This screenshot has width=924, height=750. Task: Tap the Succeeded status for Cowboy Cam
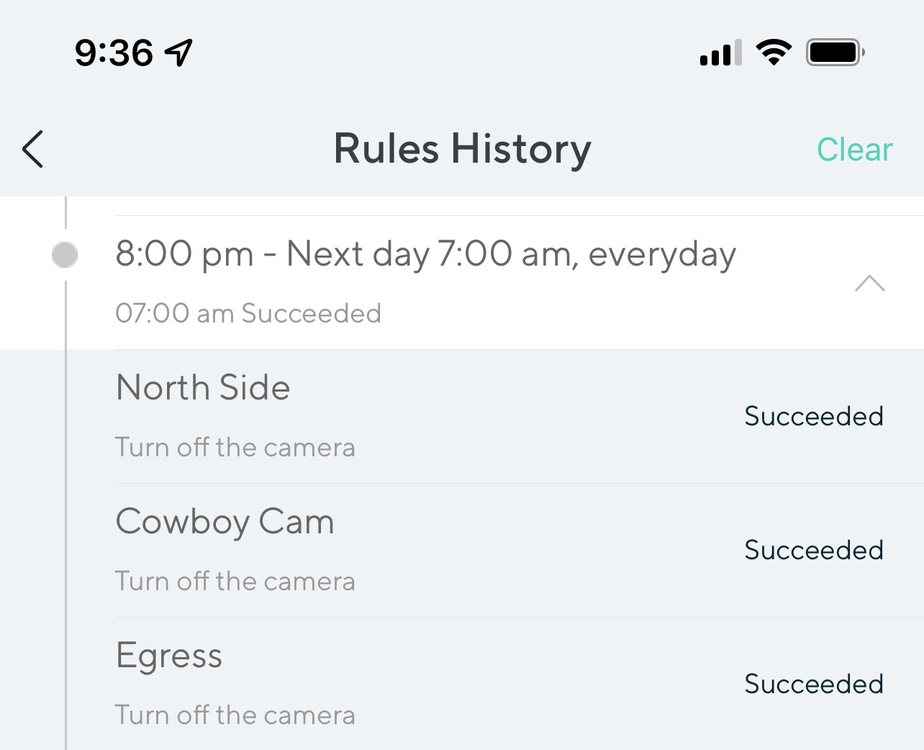(x=813, y=550)
